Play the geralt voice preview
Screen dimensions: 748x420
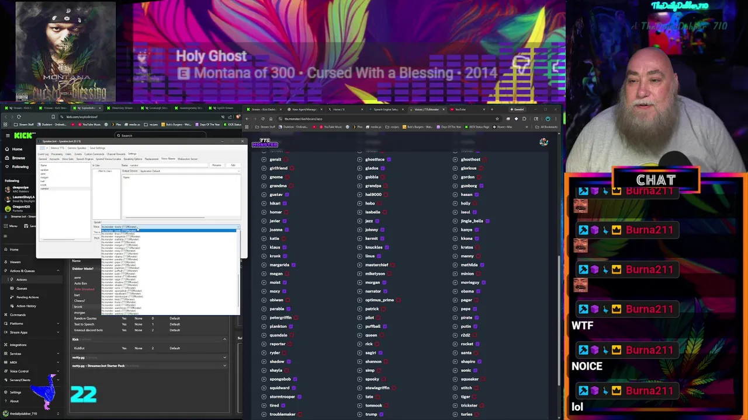pos(264,159)
